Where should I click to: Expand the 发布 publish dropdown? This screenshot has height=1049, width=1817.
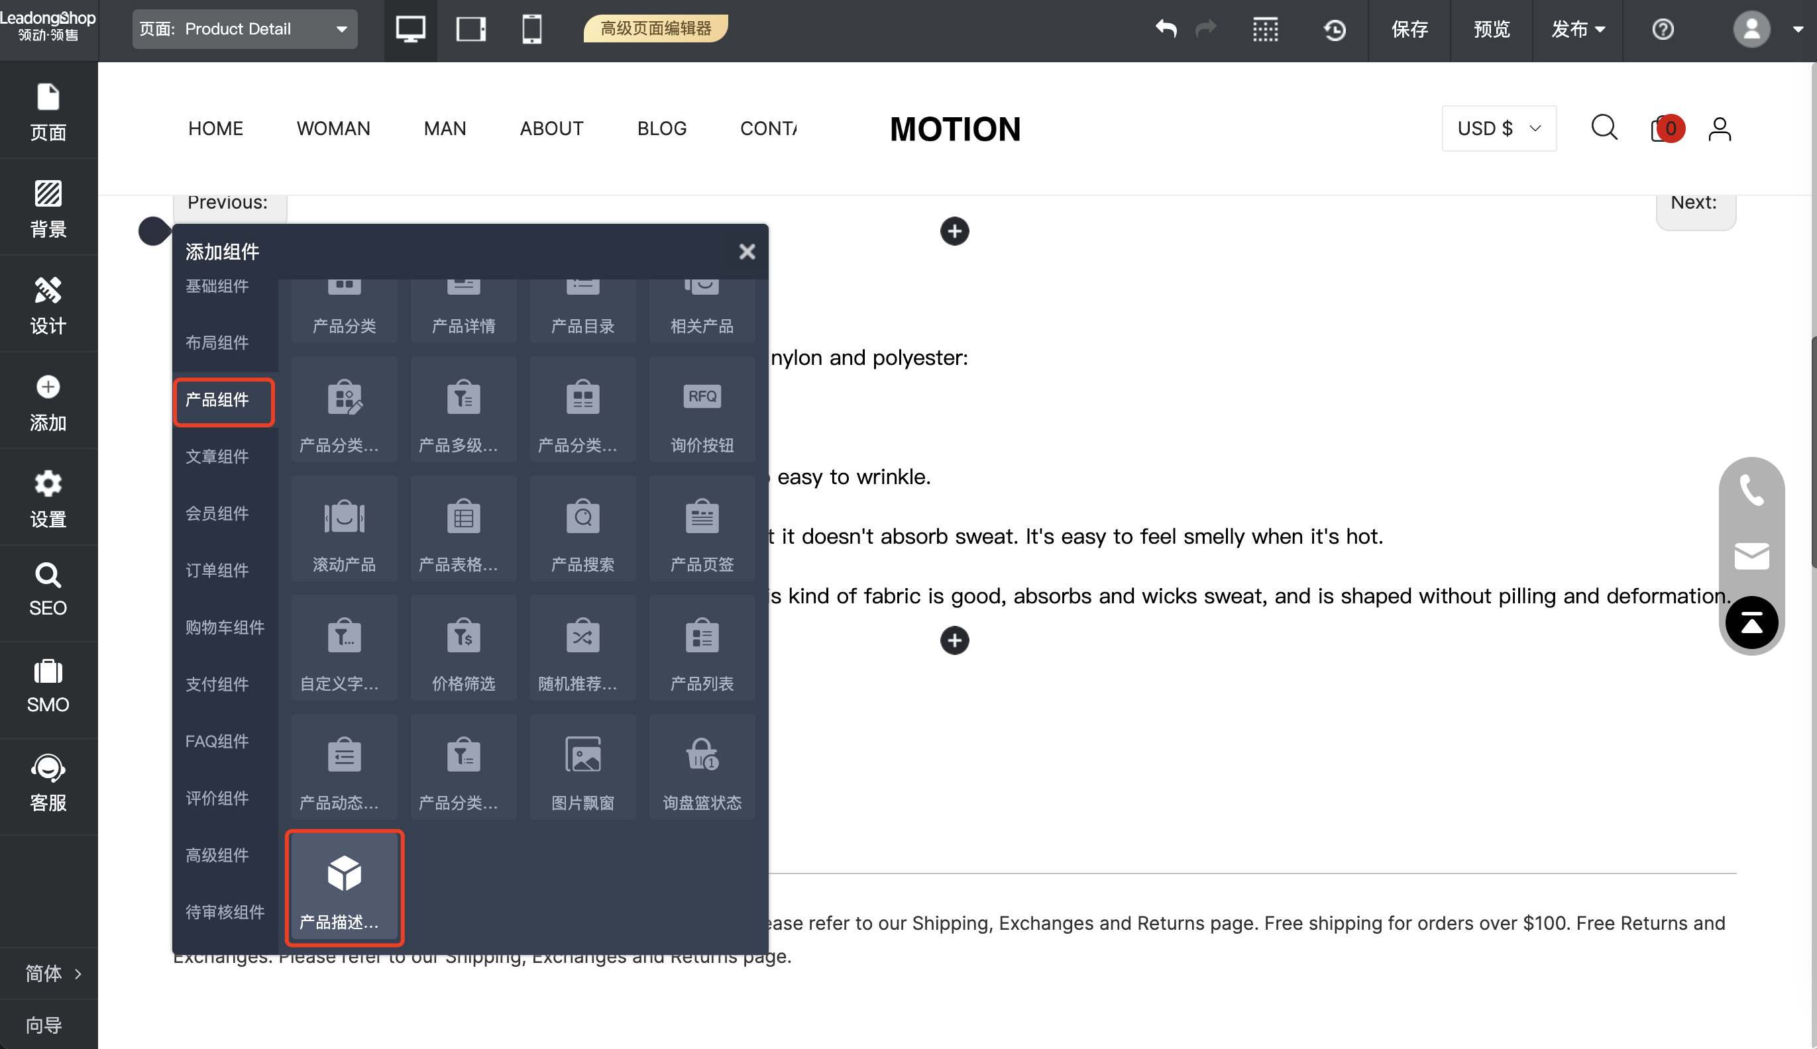coord(1577,29)
